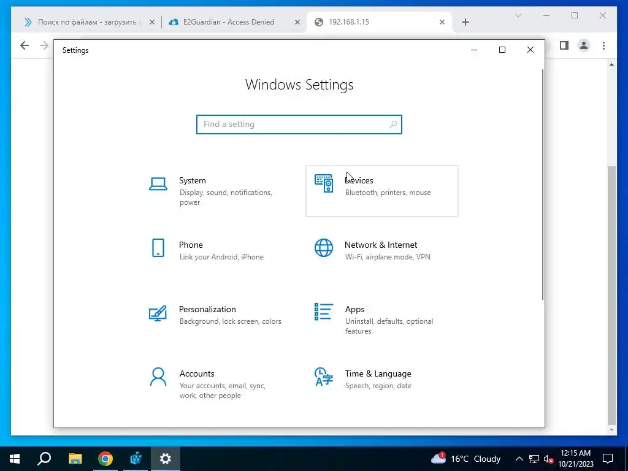Open a new Chrome tab with plus

(x=465, y=22)
